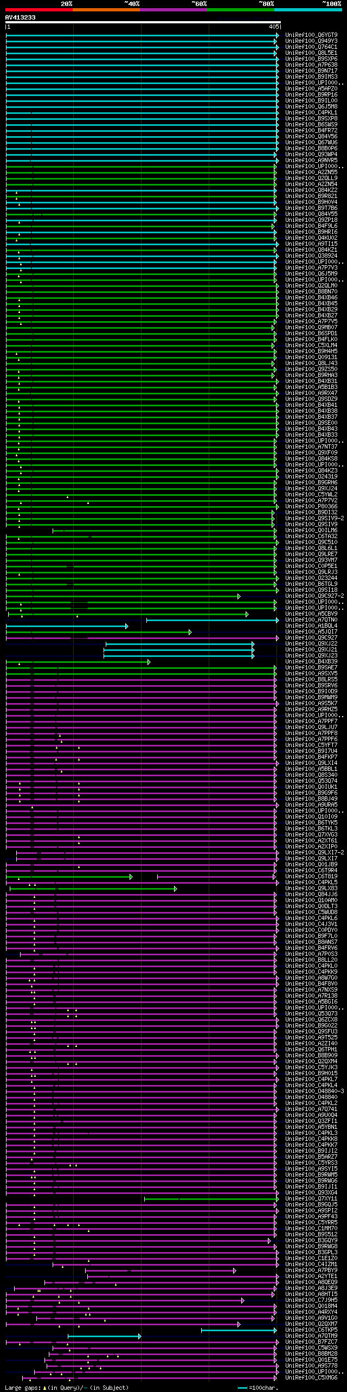Click the cyan alignment bar of UniRef100_A1BQL4

(x=67, y=626)
